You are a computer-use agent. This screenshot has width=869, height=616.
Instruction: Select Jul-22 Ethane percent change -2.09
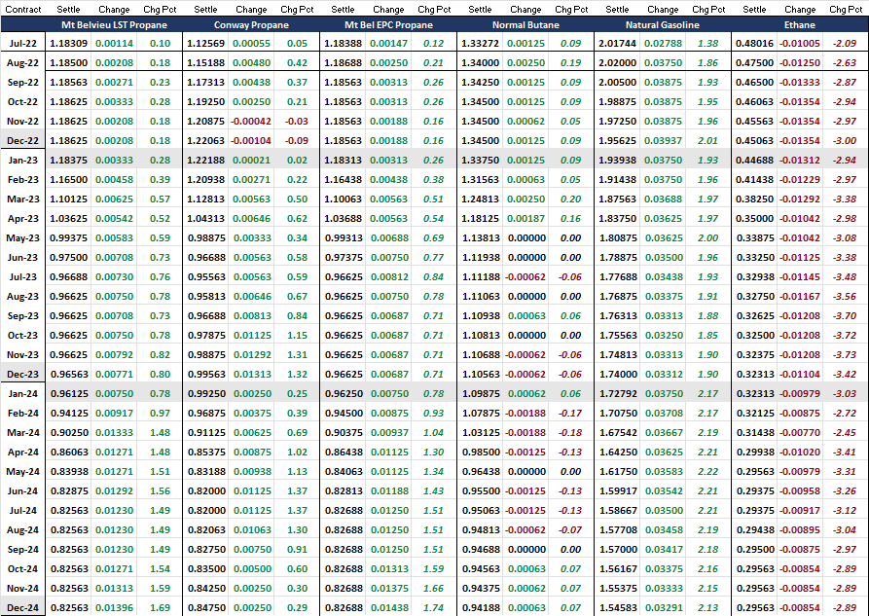pos(845,43)
